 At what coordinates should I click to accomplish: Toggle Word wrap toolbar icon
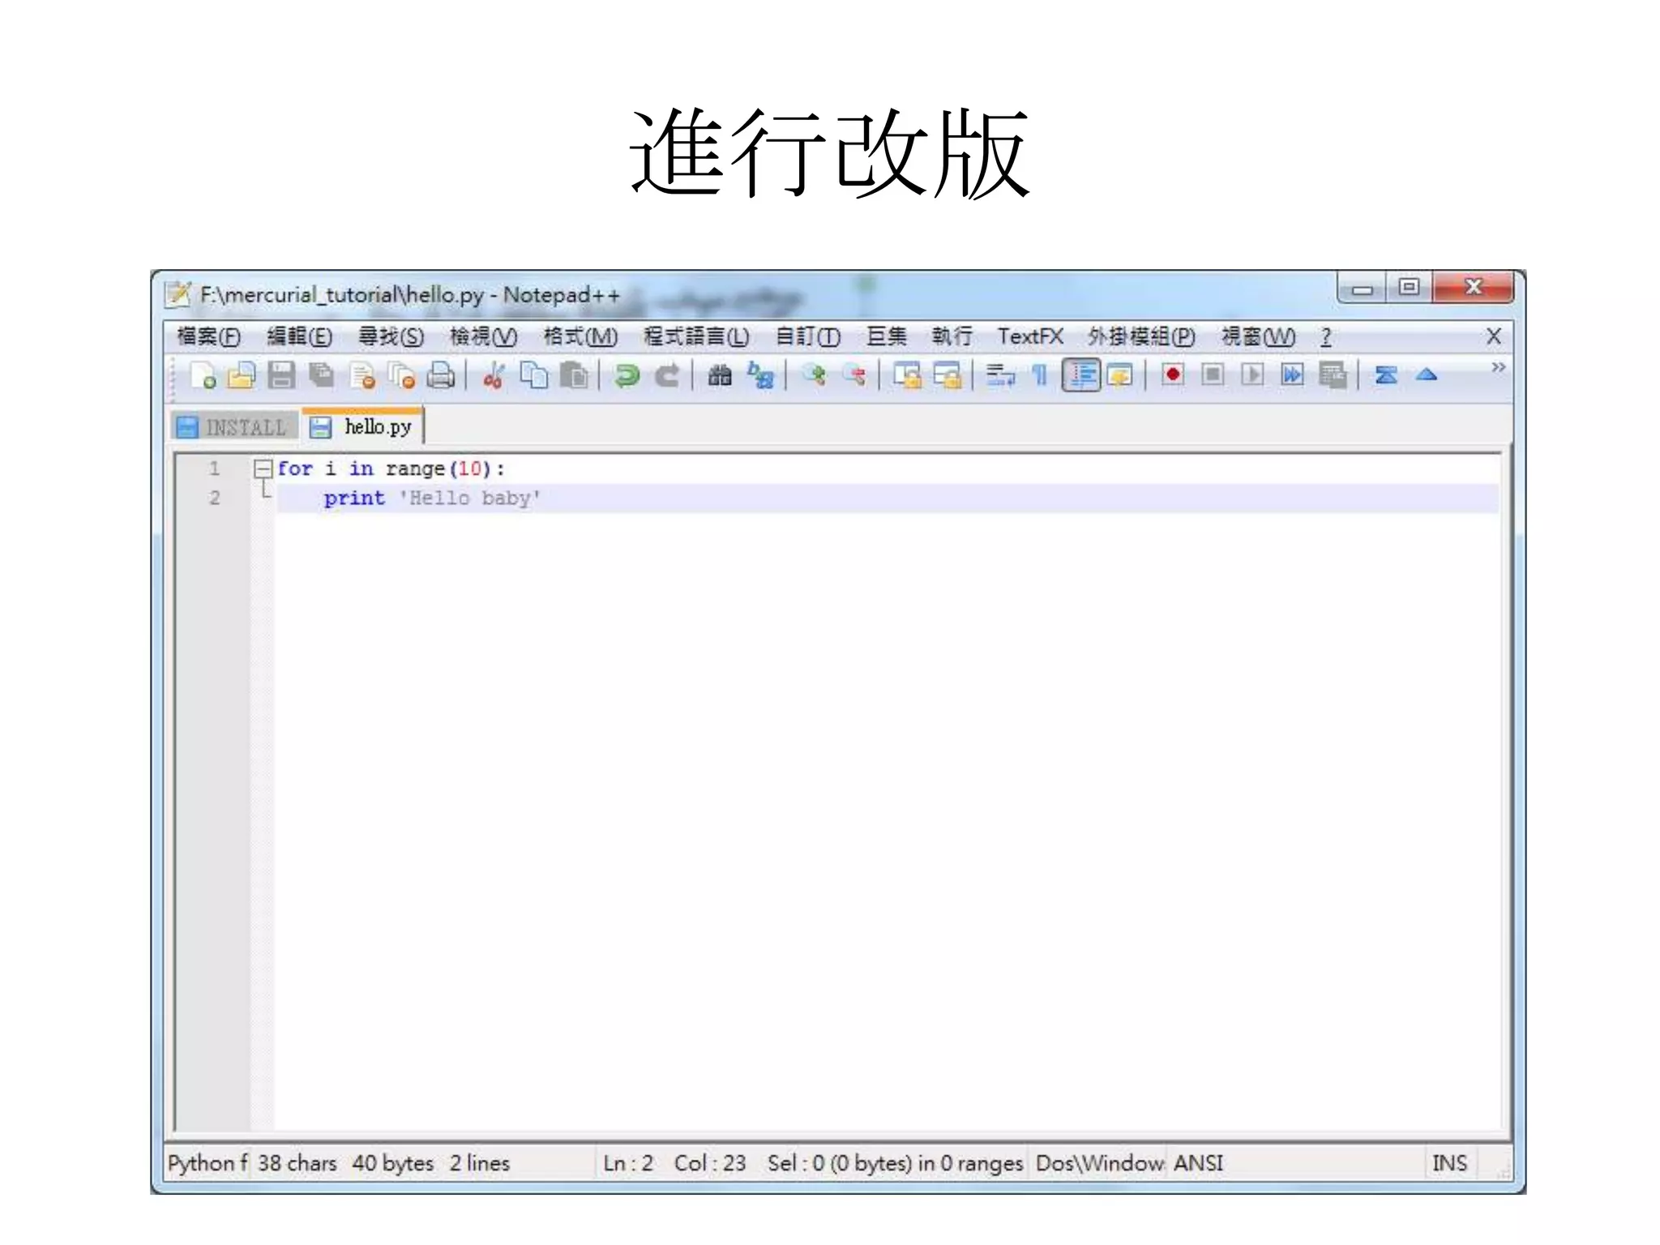click(1000, 376)
